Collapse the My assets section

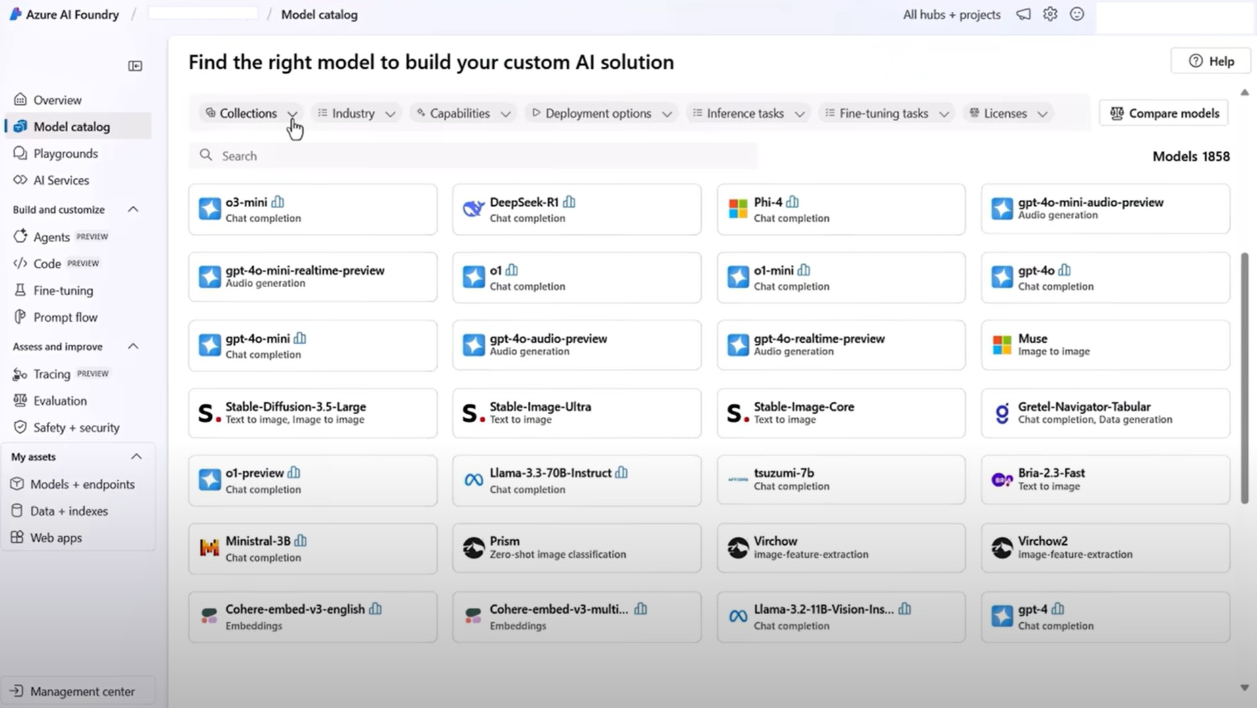[x=136, y=456]
